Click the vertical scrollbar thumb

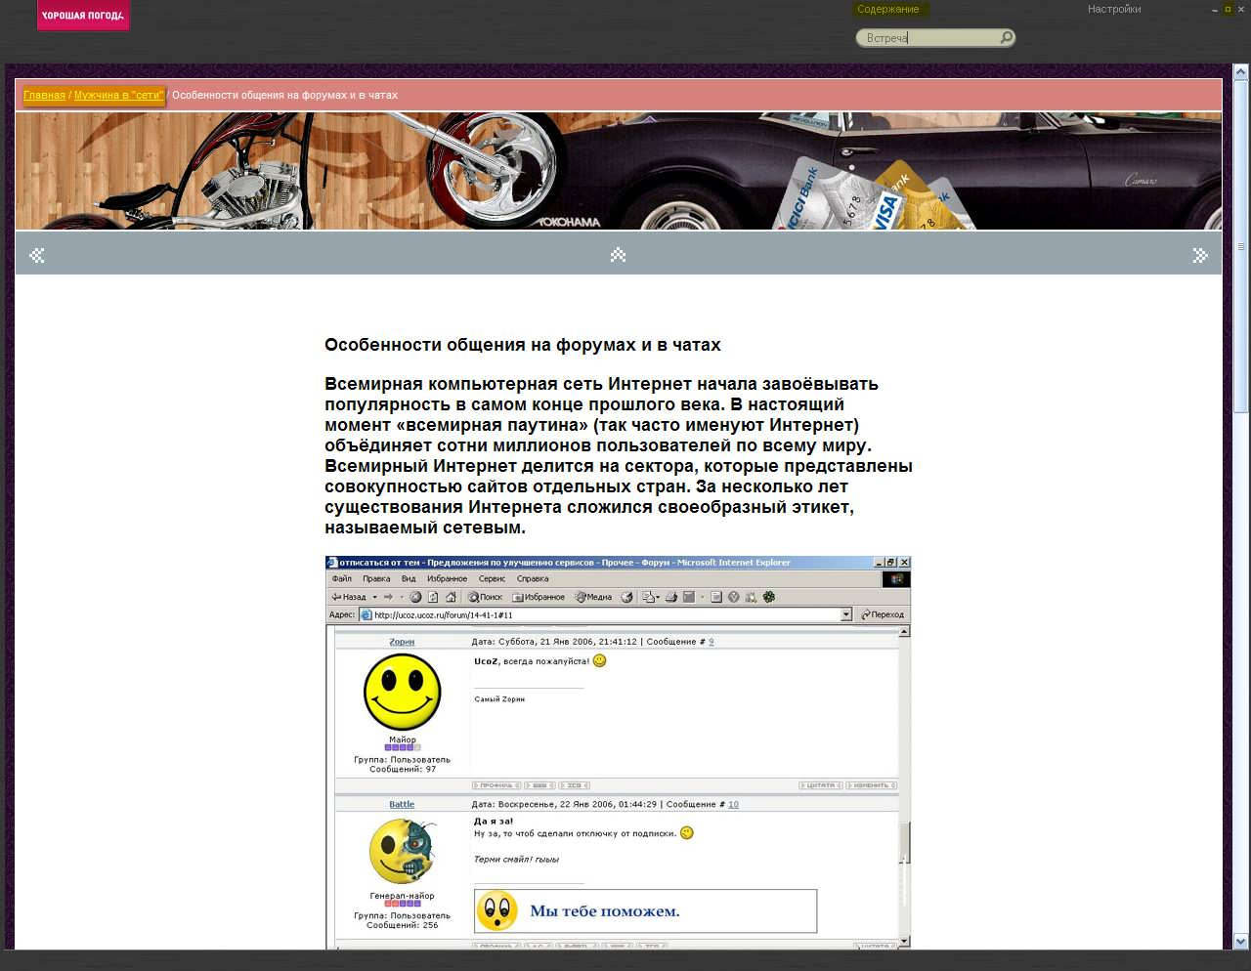(x=1240, y=244)
